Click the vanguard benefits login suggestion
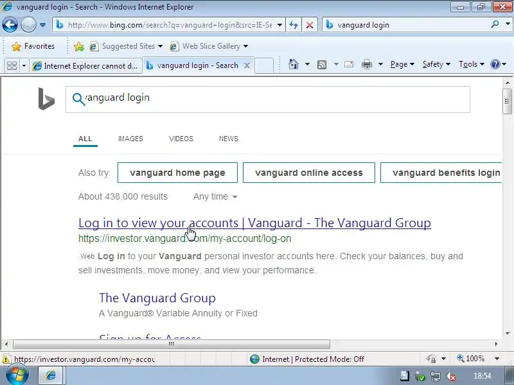The width and height of the screenshot is (514, 385). pyautogui.click(x=441, y=173)
